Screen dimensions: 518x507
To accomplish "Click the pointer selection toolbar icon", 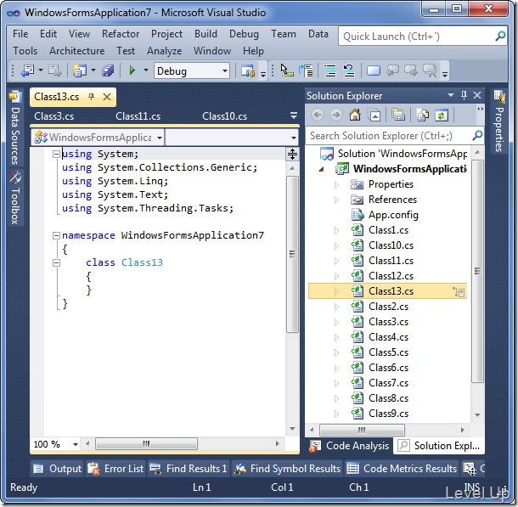I will point(286,70).
